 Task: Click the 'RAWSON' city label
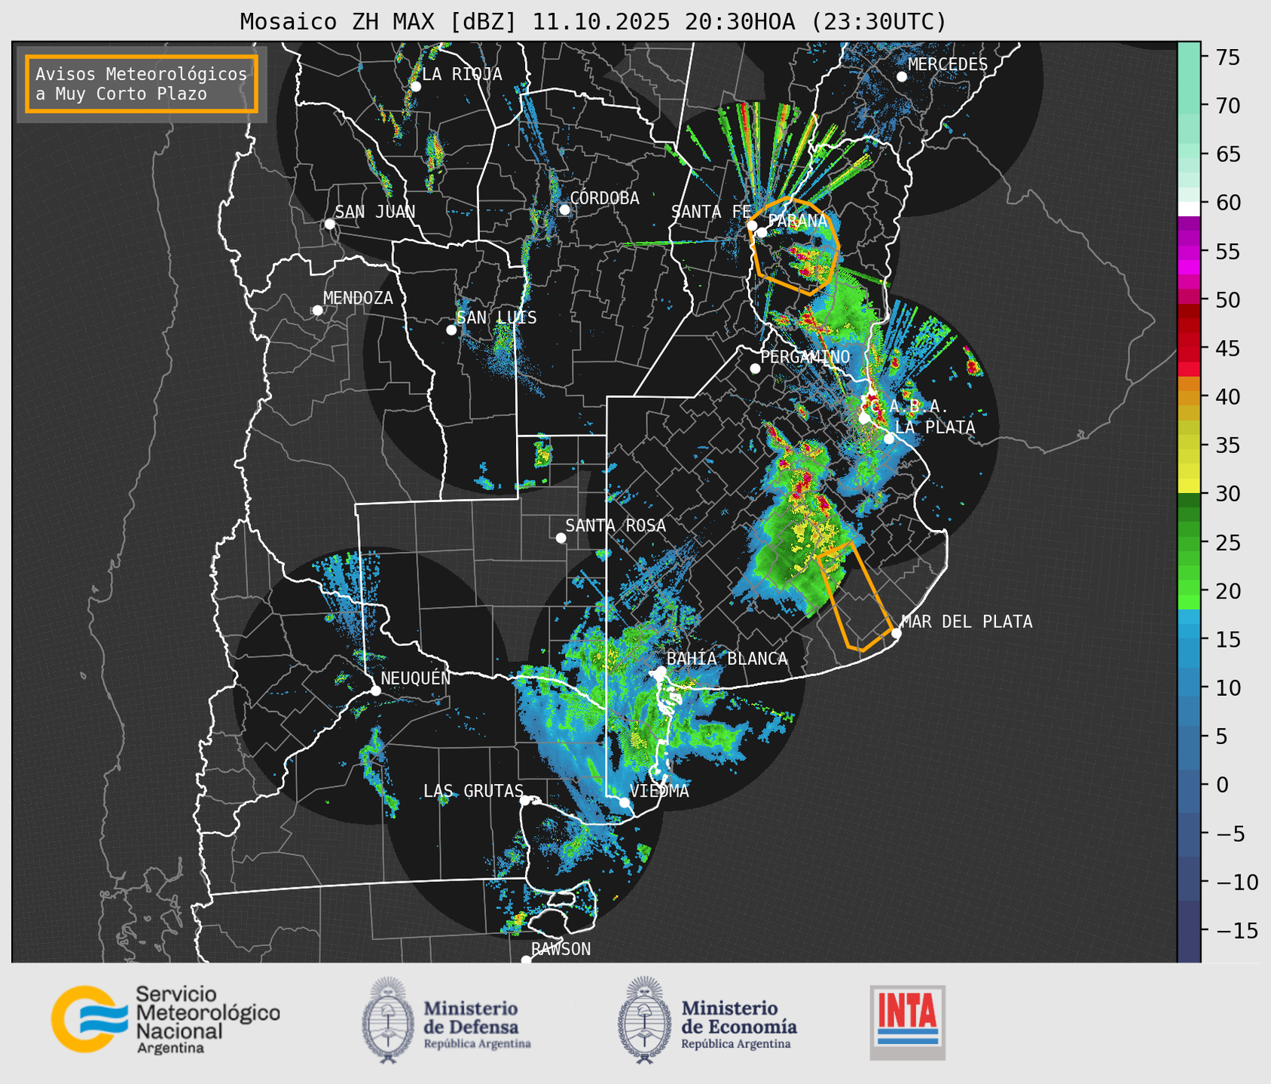561,949
